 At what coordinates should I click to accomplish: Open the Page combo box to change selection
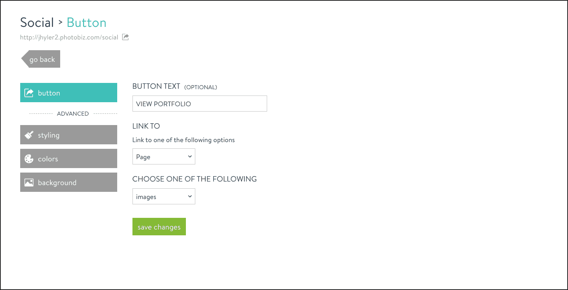(163, 156)
